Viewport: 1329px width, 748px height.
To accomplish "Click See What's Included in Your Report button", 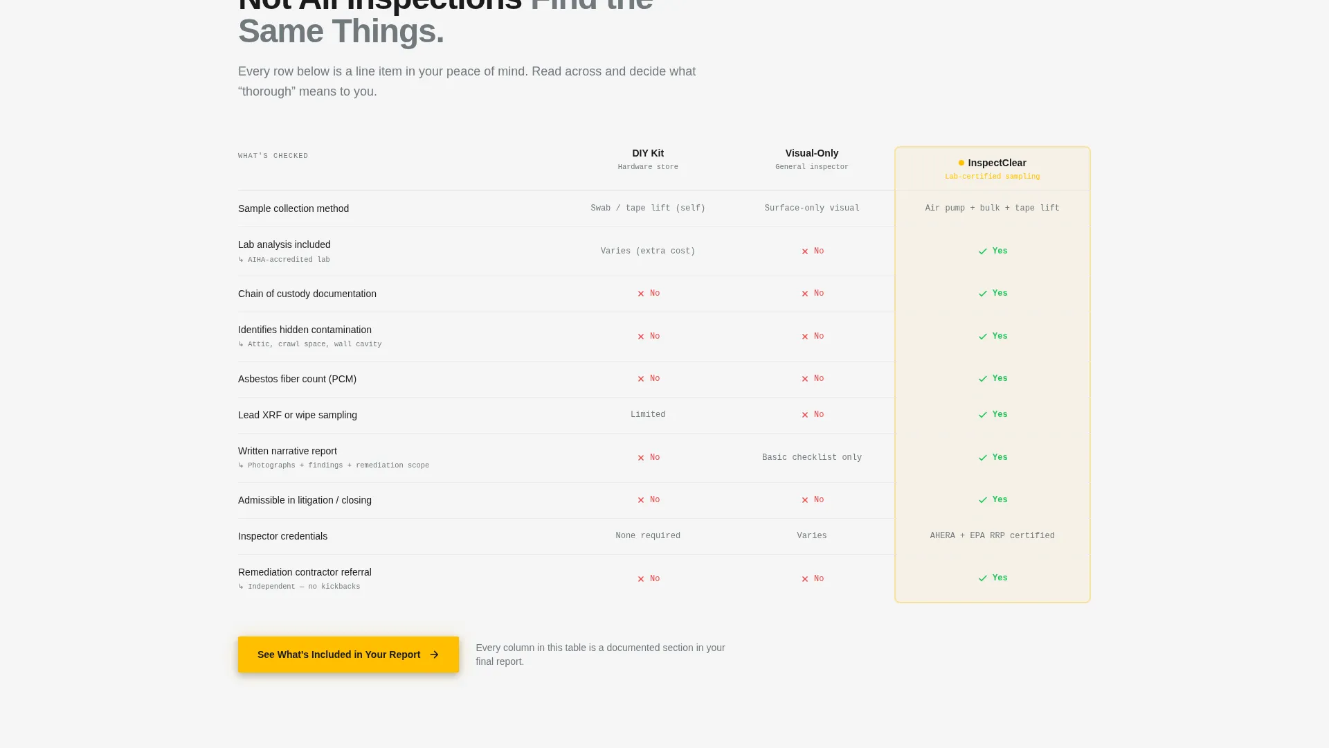I will click(x=348, y=654).
